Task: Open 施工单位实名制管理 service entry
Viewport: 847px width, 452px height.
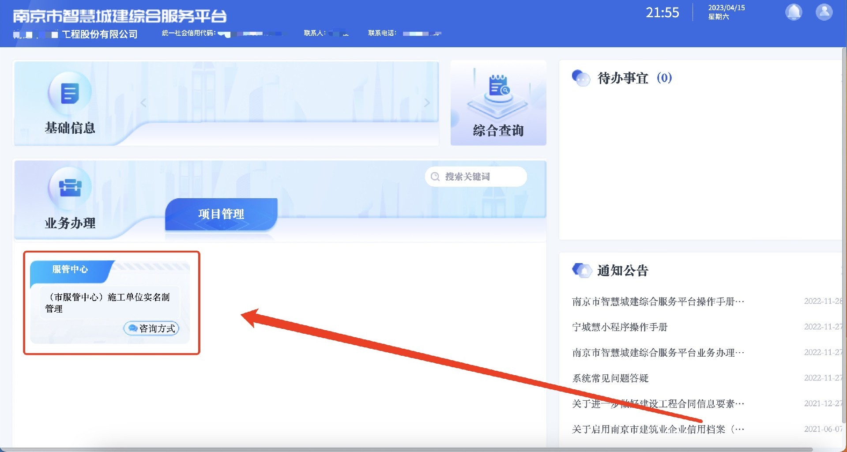Action: (108, 303)
